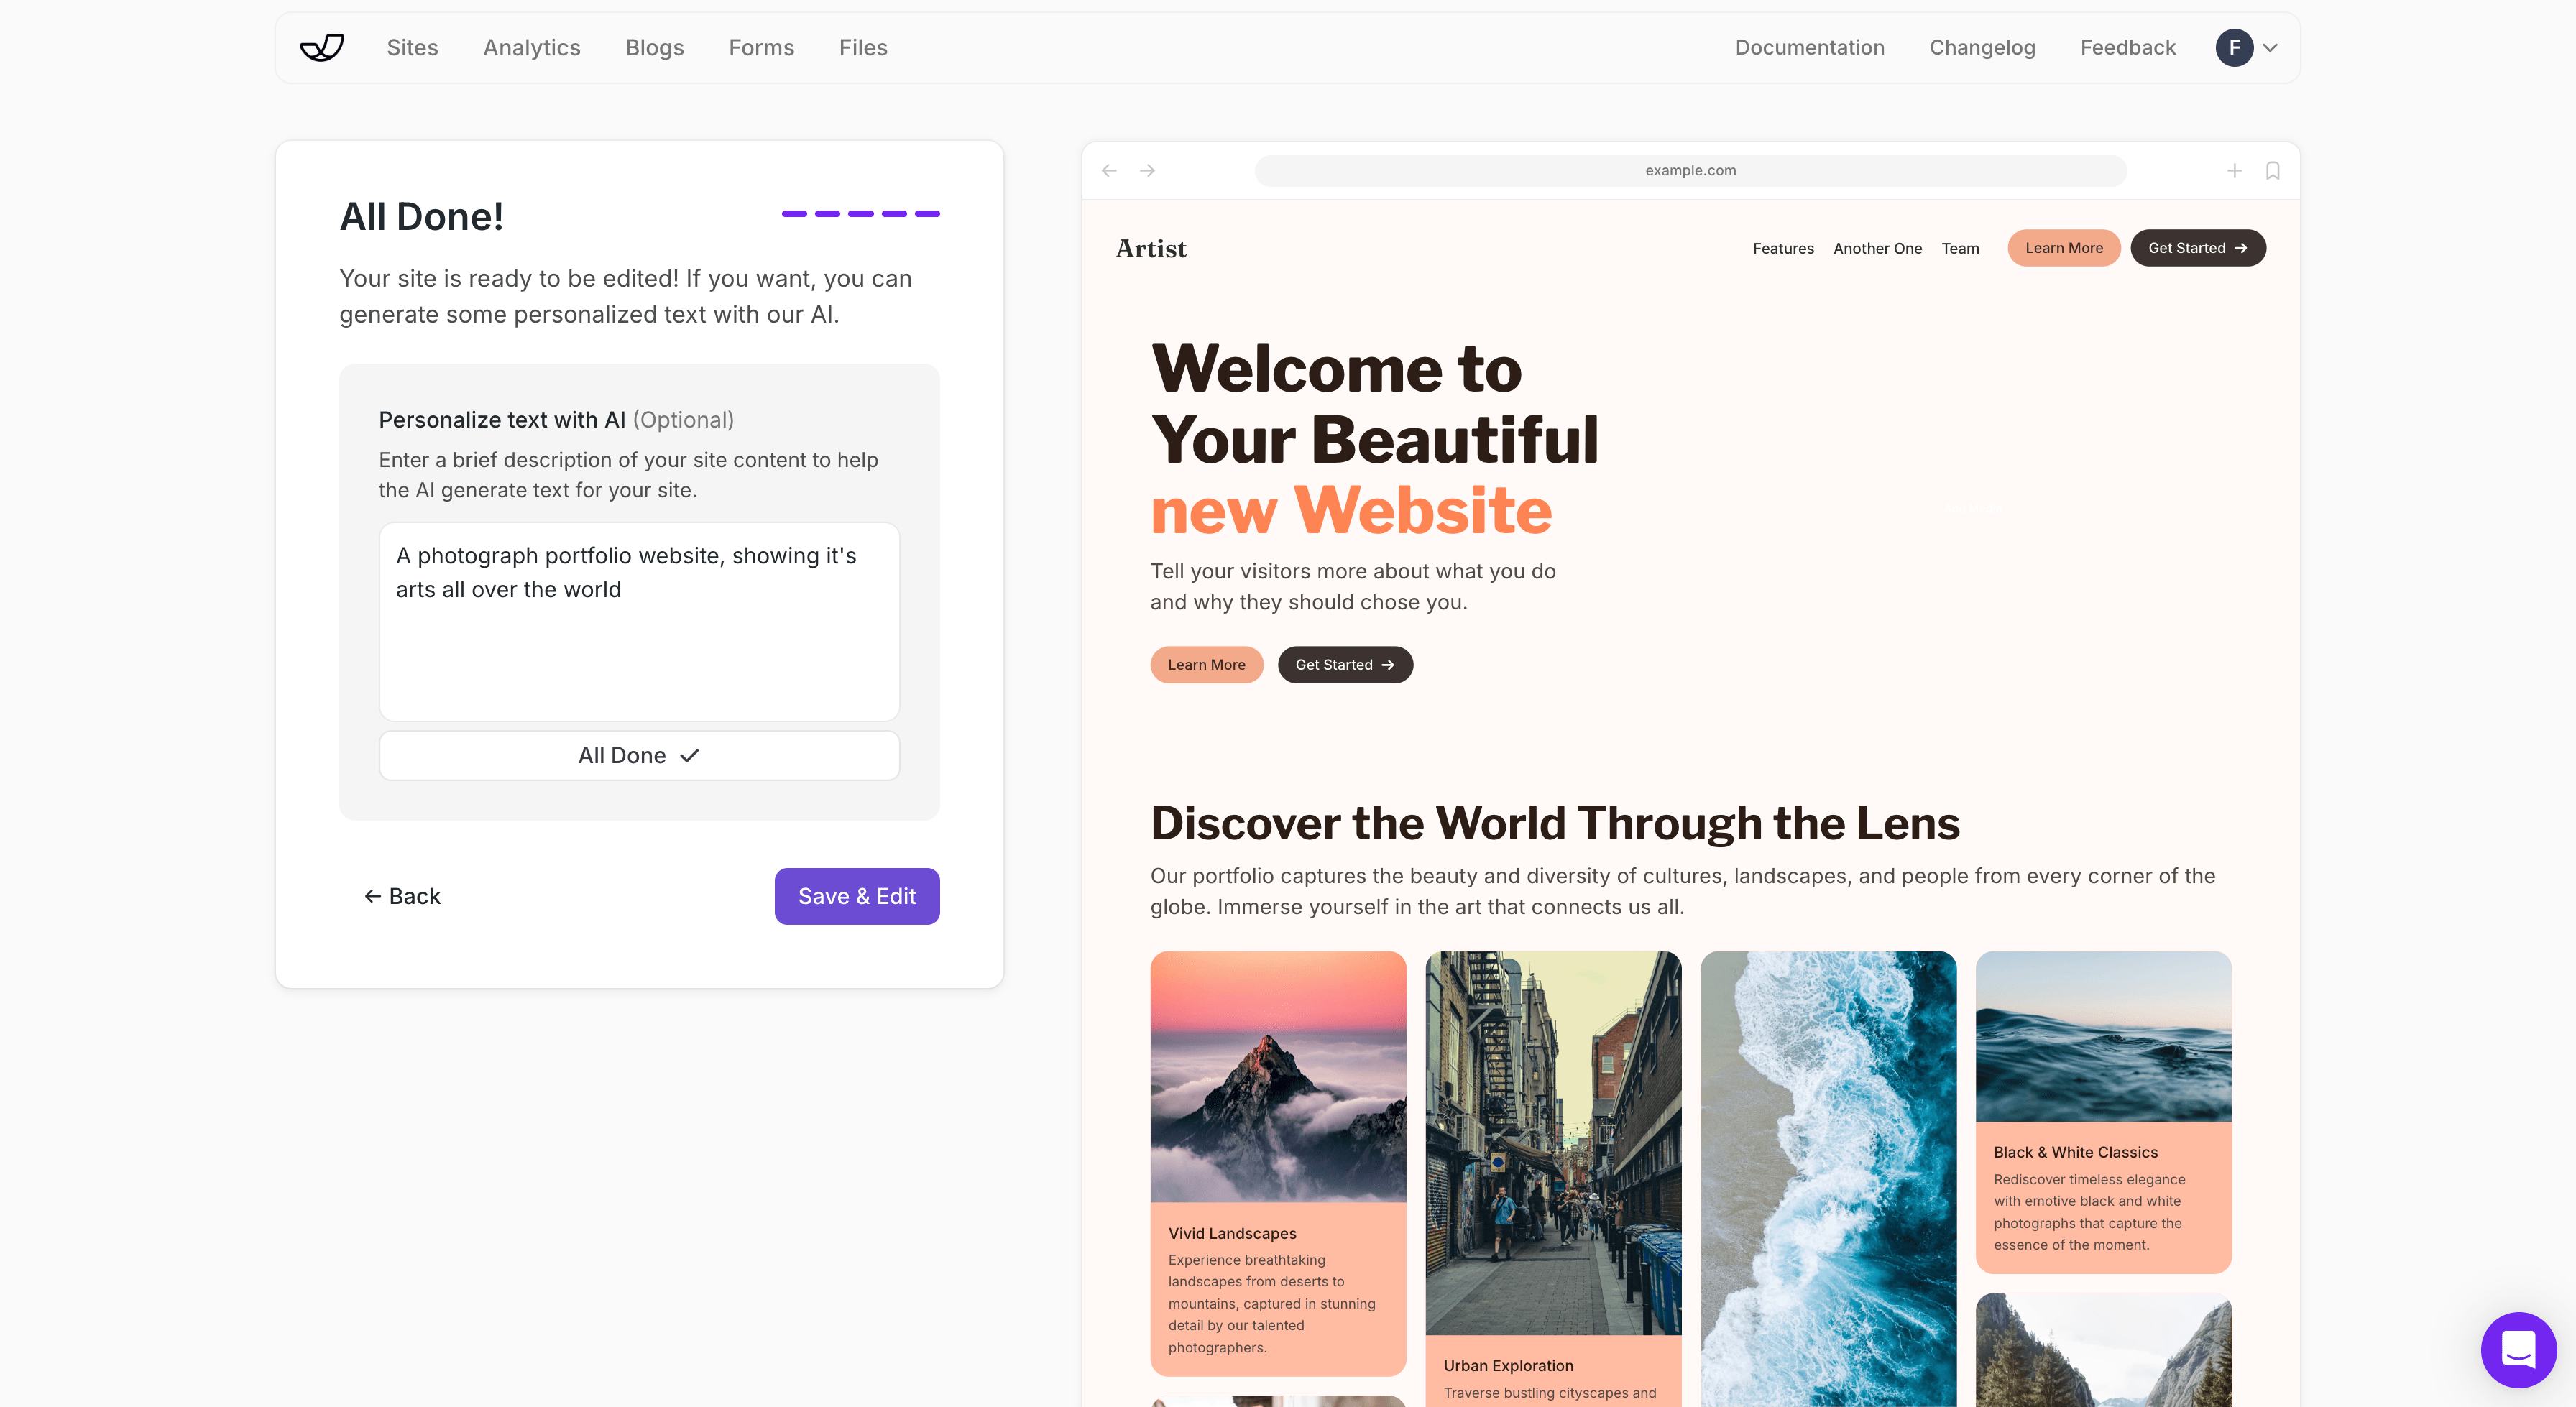
Task: Open the Sites menu item
Action: (412, 48)
